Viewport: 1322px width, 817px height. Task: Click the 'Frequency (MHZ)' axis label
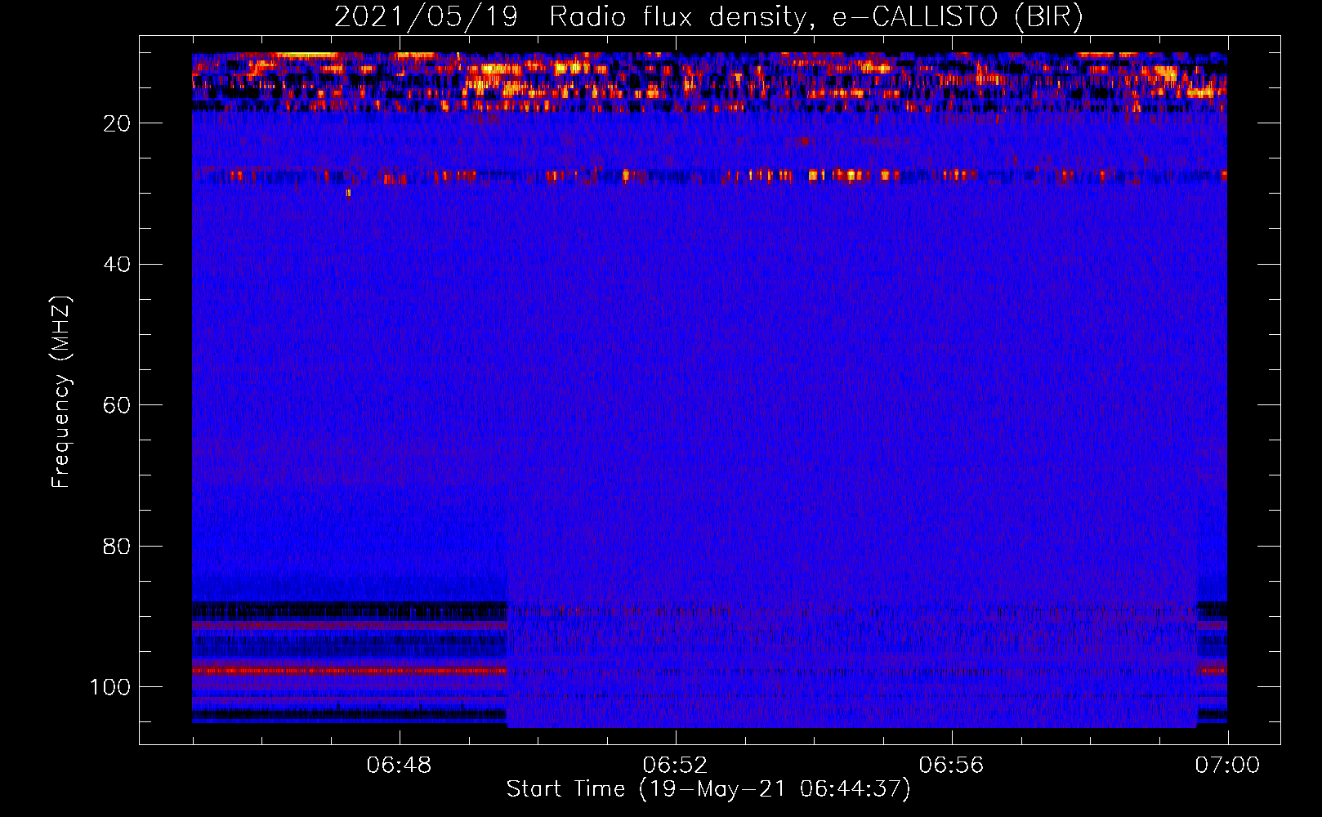(x=61, y=392)
